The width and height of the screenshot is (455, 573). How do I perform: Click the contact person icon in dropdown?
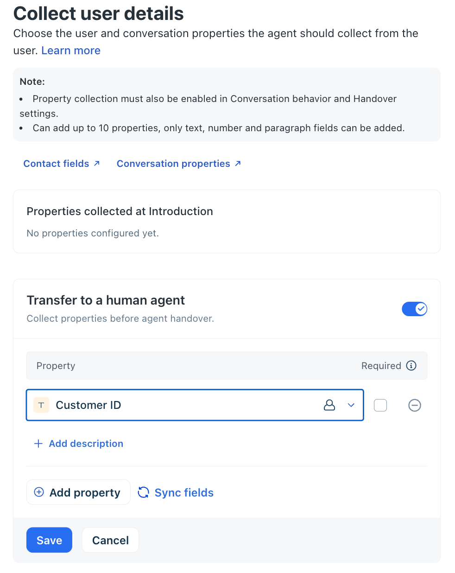click(329, 405)
